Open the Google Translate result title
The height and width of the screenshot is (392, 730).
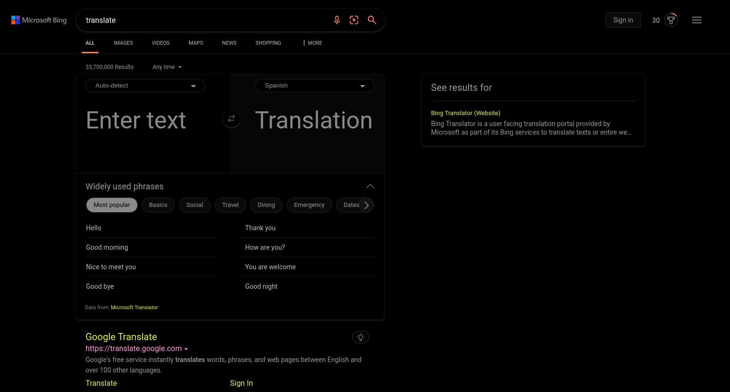coord(121,337)
